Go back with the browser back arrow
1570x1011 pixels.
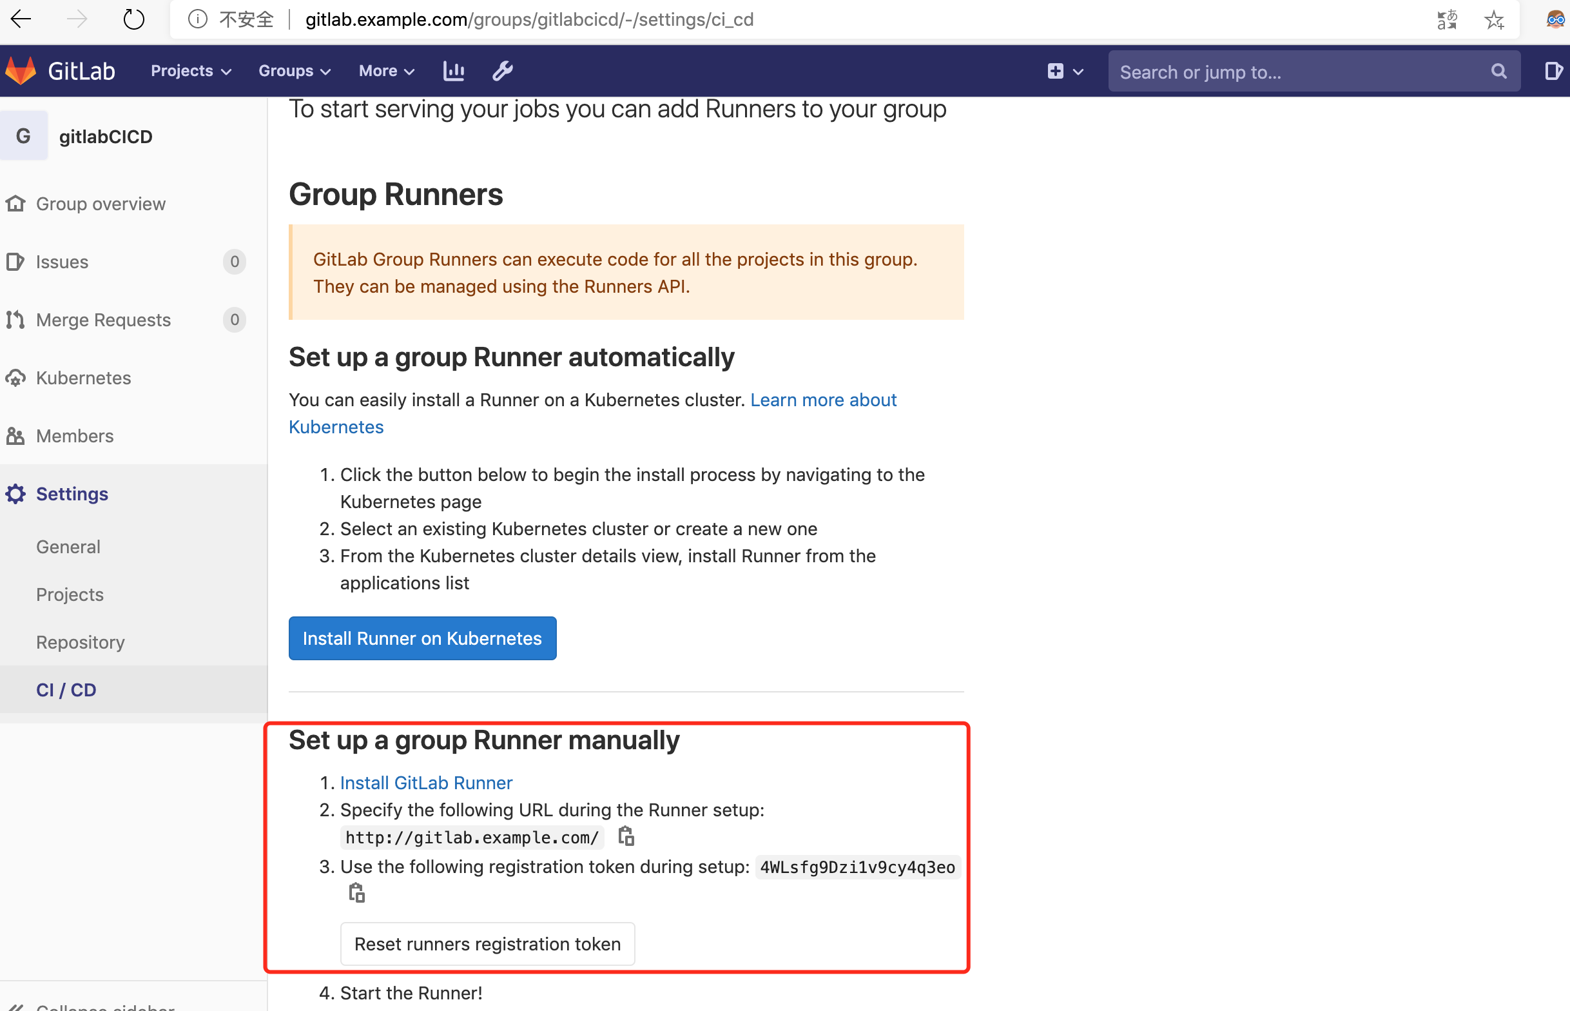click(x=21, y=19)
